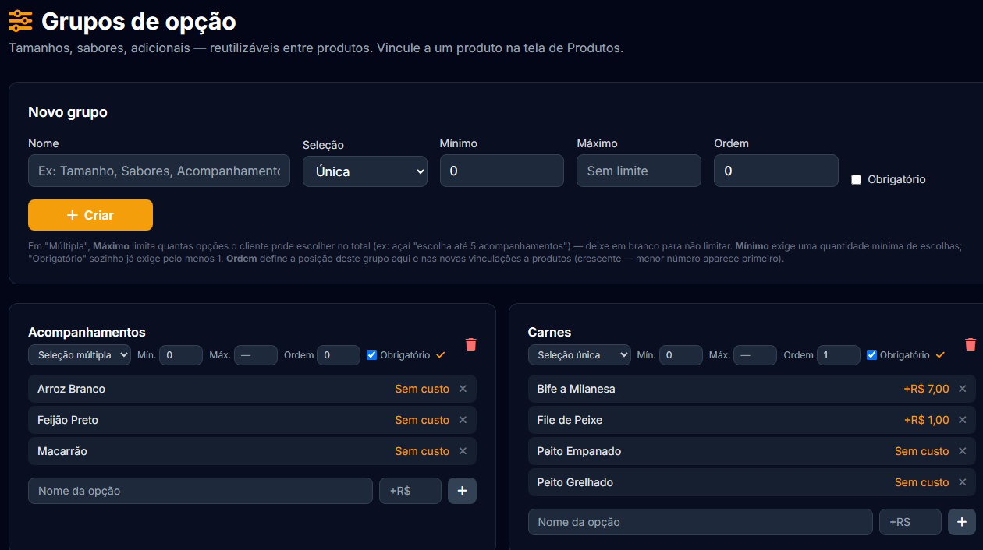The image size is (983, 550).
Task: Focus the +R$ price field in Acompanhamentos
Action: [410, 491]
